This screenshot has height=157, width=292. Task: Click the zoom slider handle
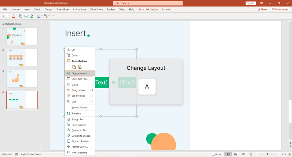tap(267, 154)
